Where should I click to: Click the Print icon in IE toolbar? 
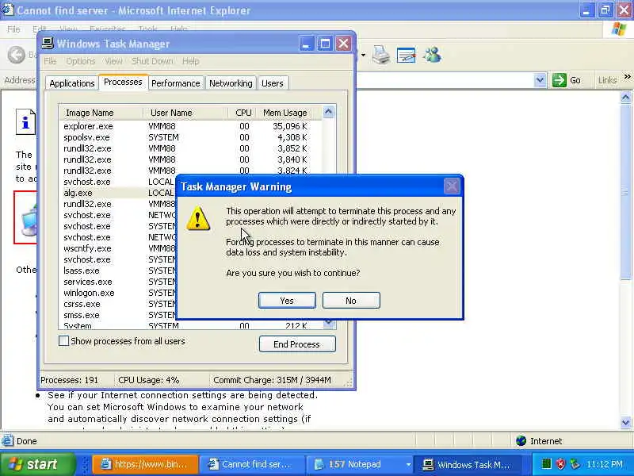[x=380, y=55]
